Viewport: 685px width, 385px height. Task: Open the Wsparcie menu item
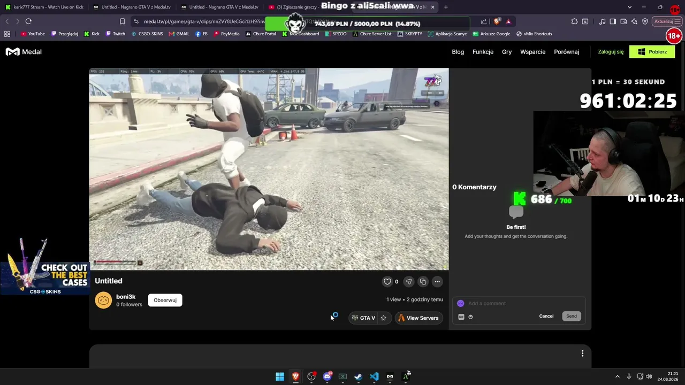pyautogui.click(x=532, y=52)
